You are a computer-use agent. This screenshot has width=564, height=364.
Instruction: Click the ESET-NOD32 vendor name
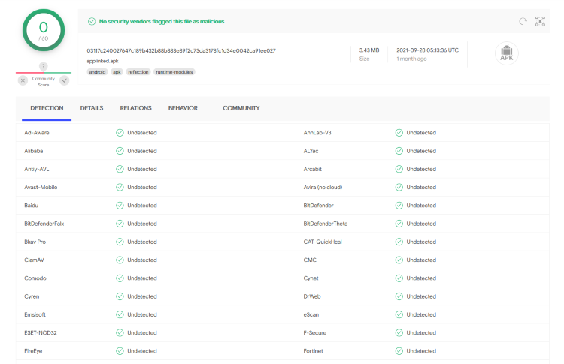41,332
